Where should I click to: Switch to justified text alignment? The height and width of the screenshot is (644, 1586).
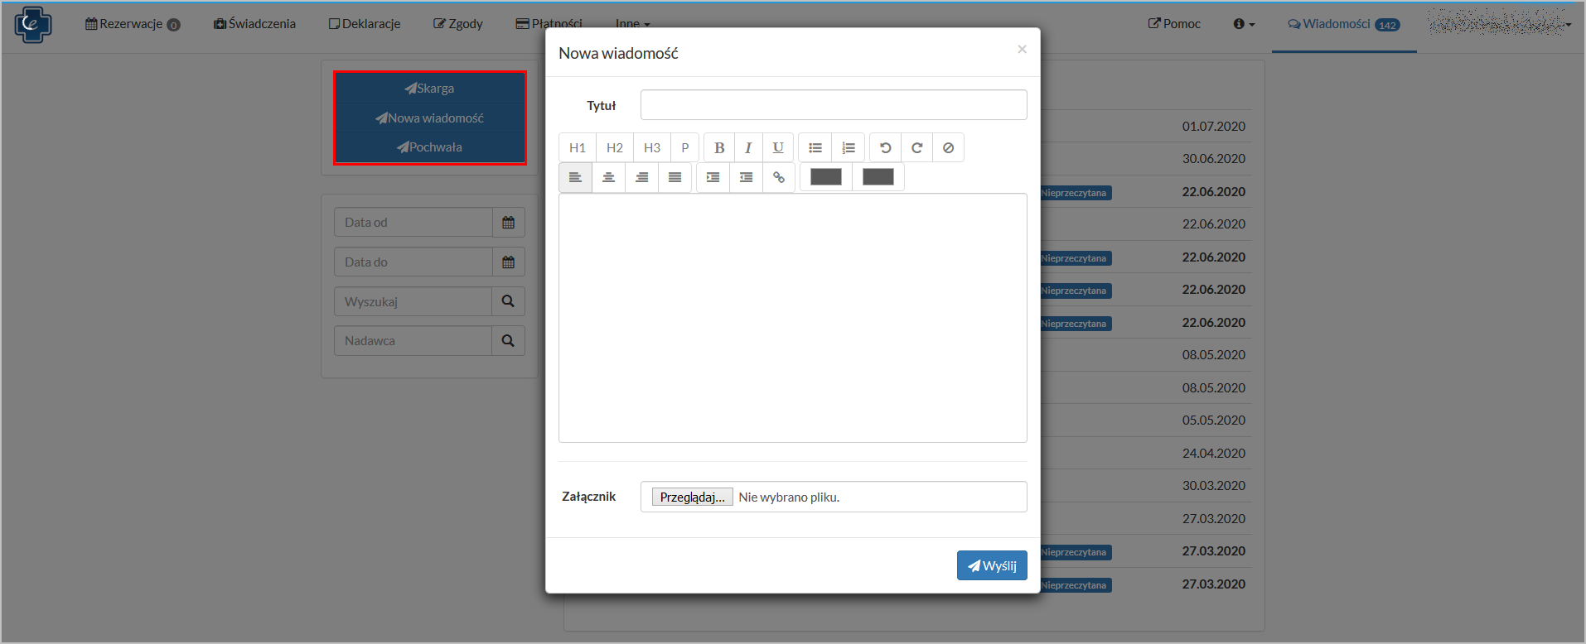(675, 177)
